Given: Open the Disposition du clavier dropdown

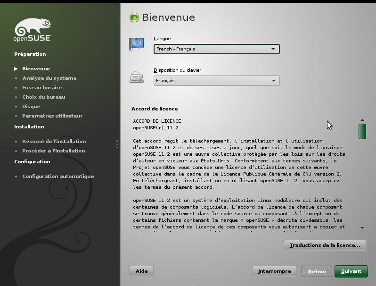Looking at the screenshot, I should [217, 81].
